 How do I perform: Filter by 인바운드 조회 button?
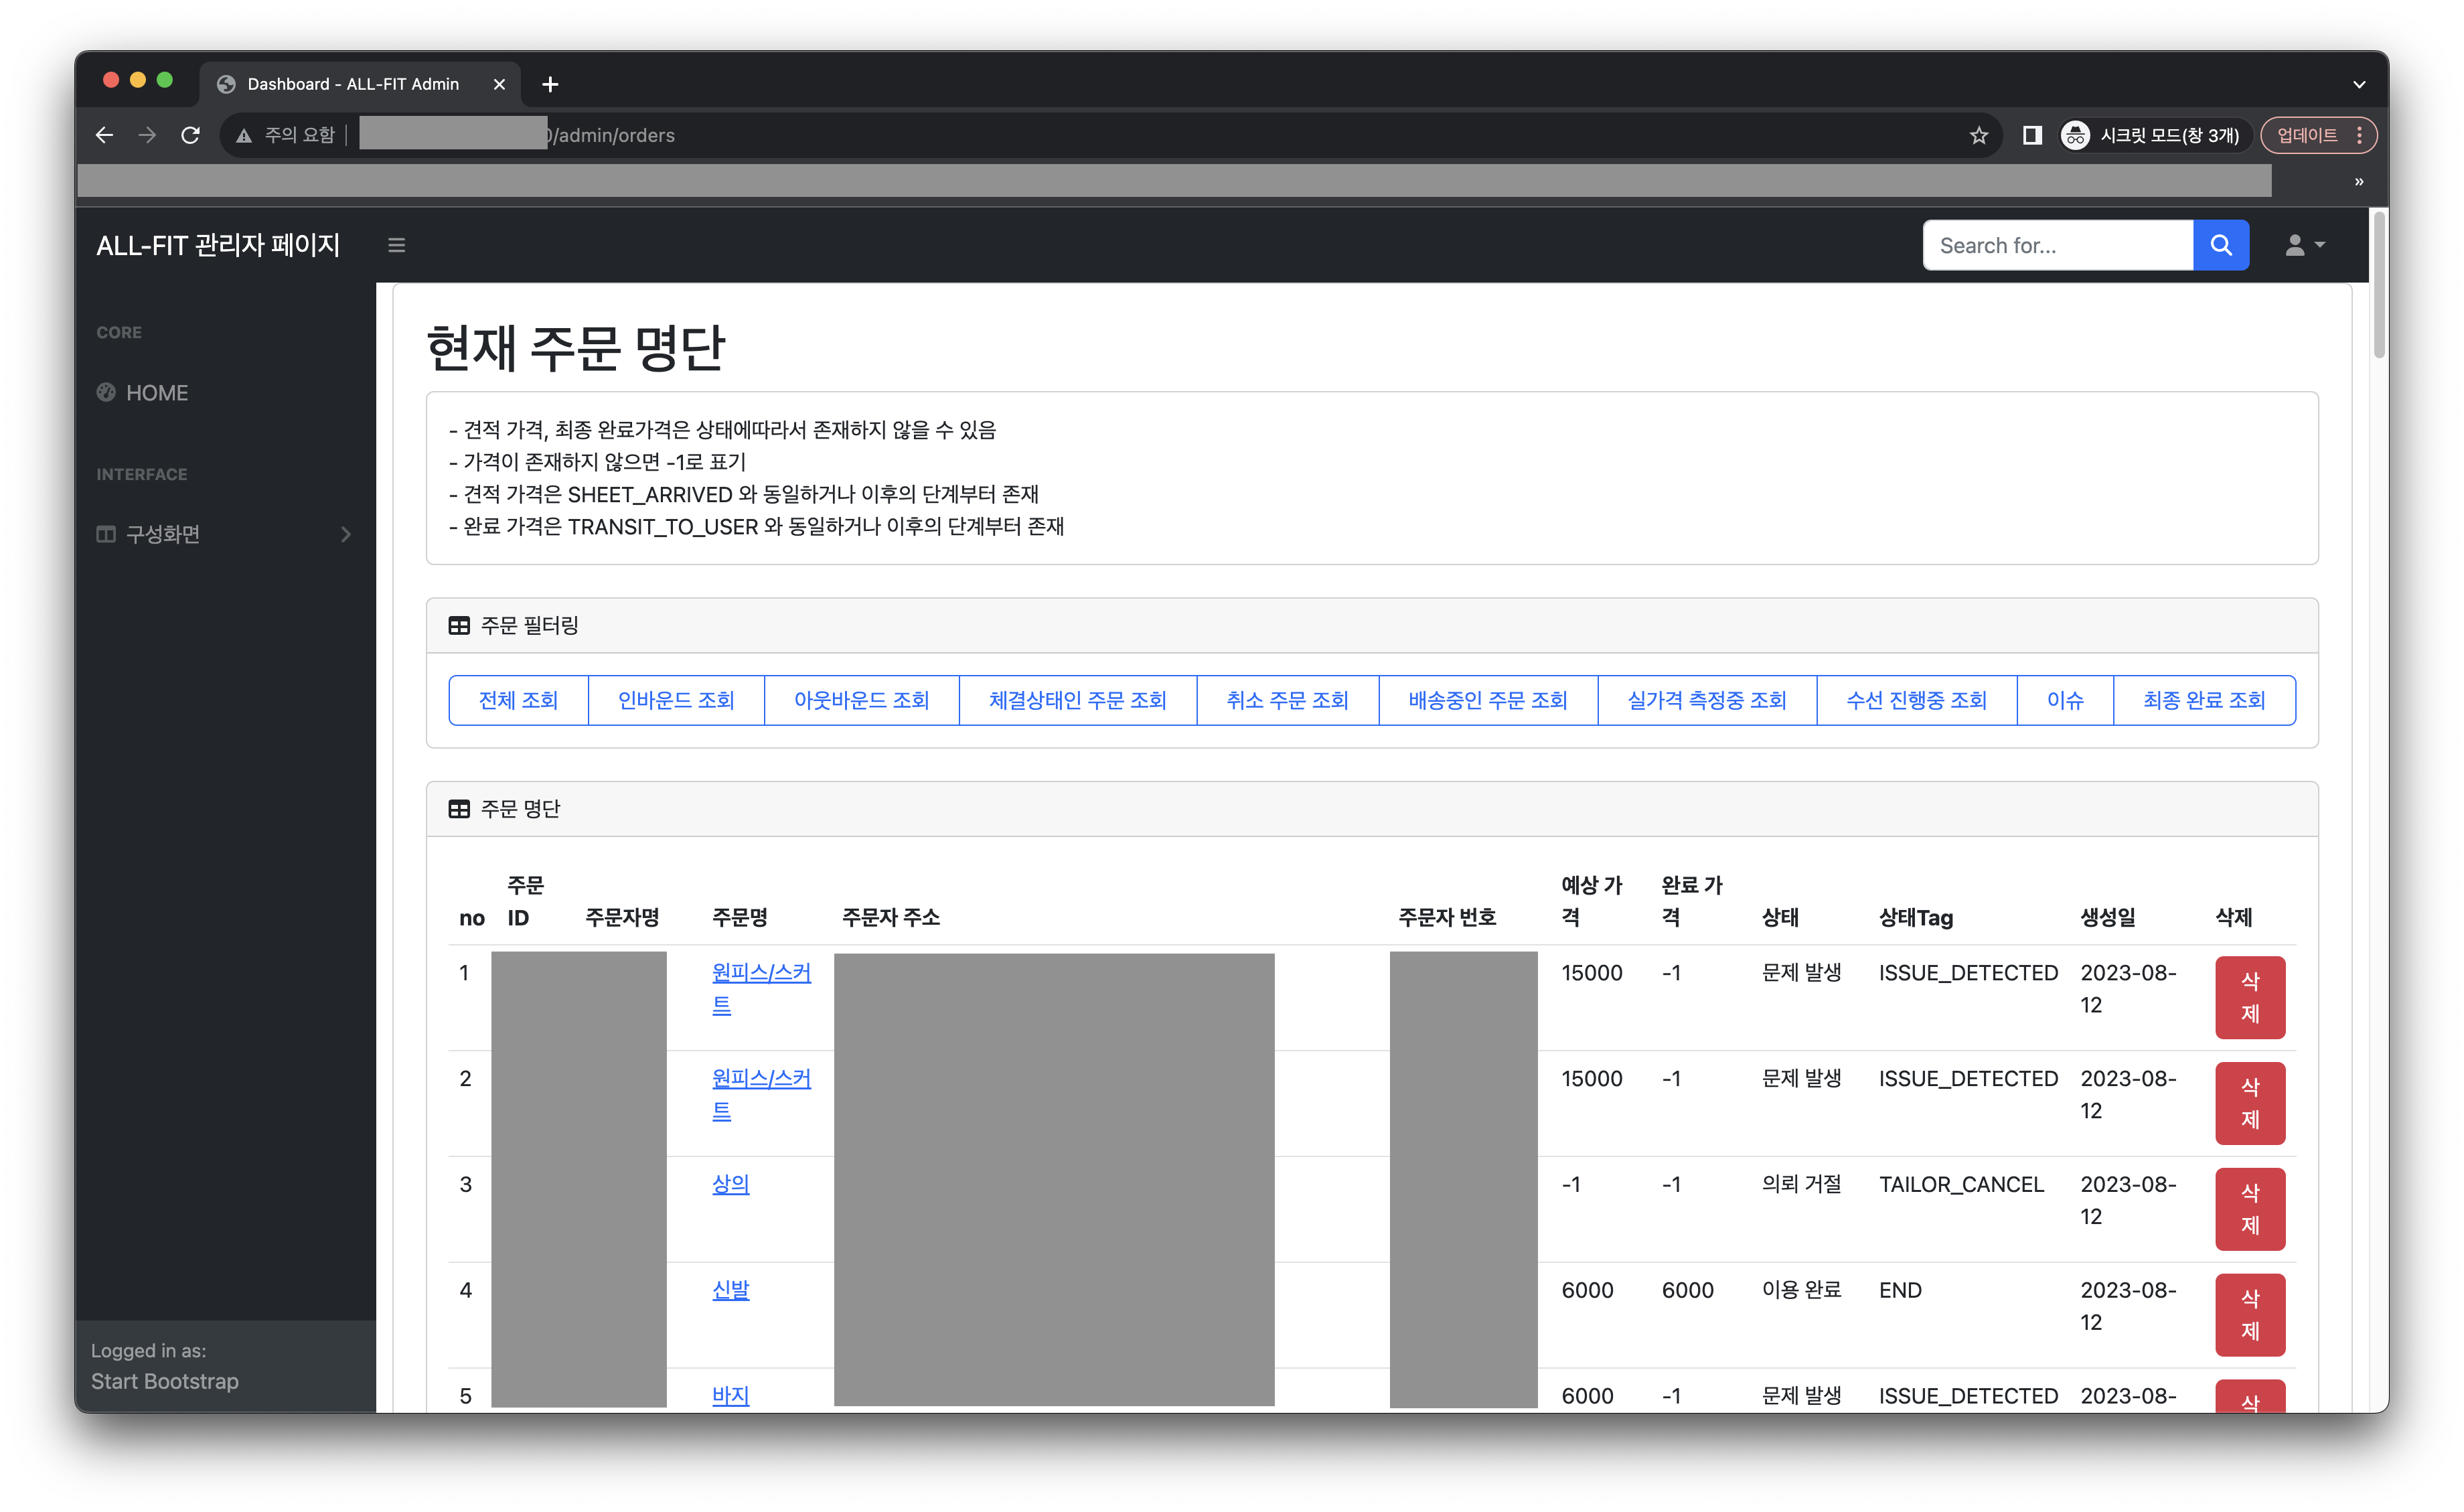tap(676, 700)
